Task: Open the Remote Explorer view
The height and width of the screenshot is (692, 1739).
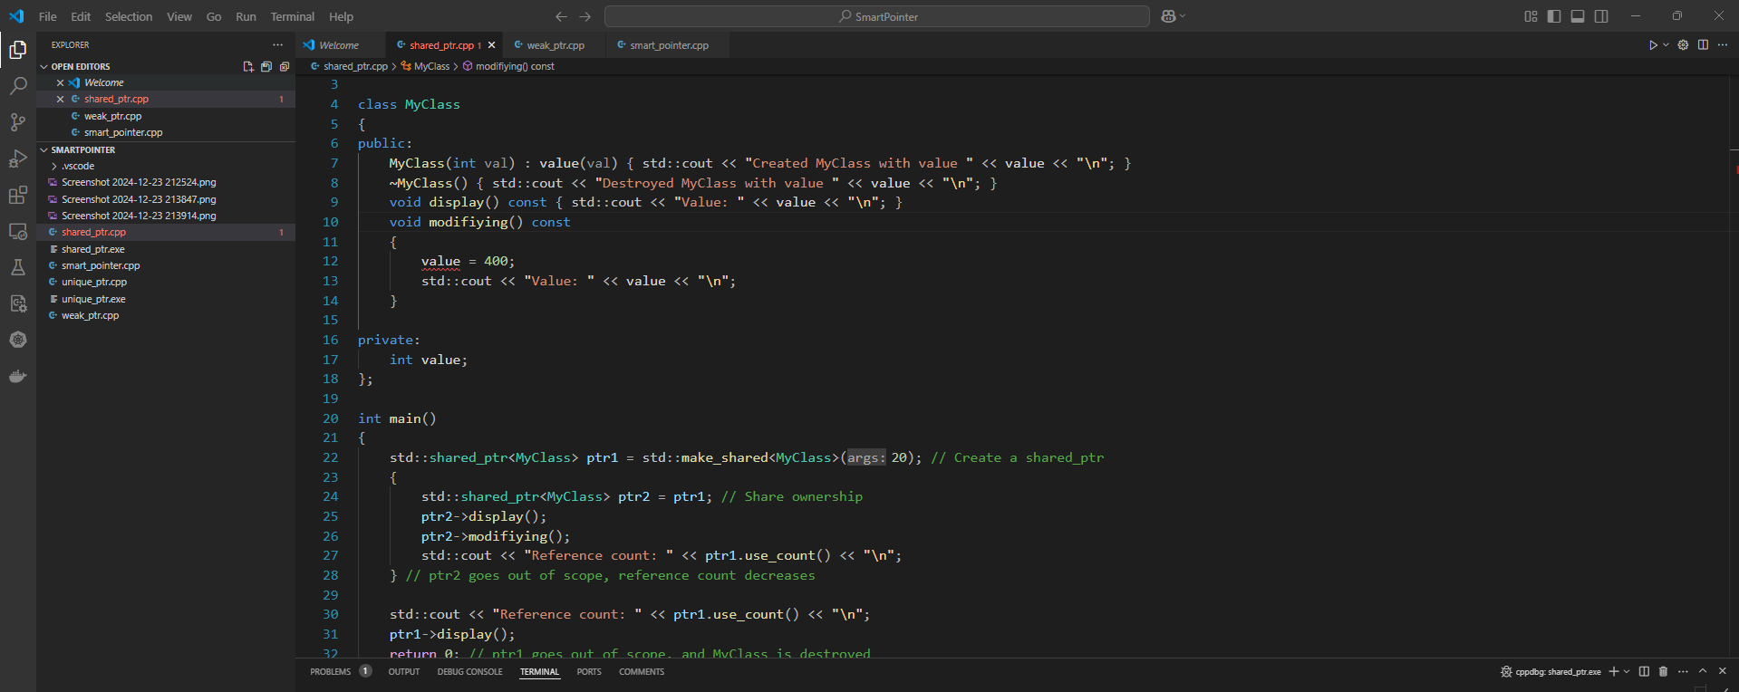Action: (x=17, y=231)
